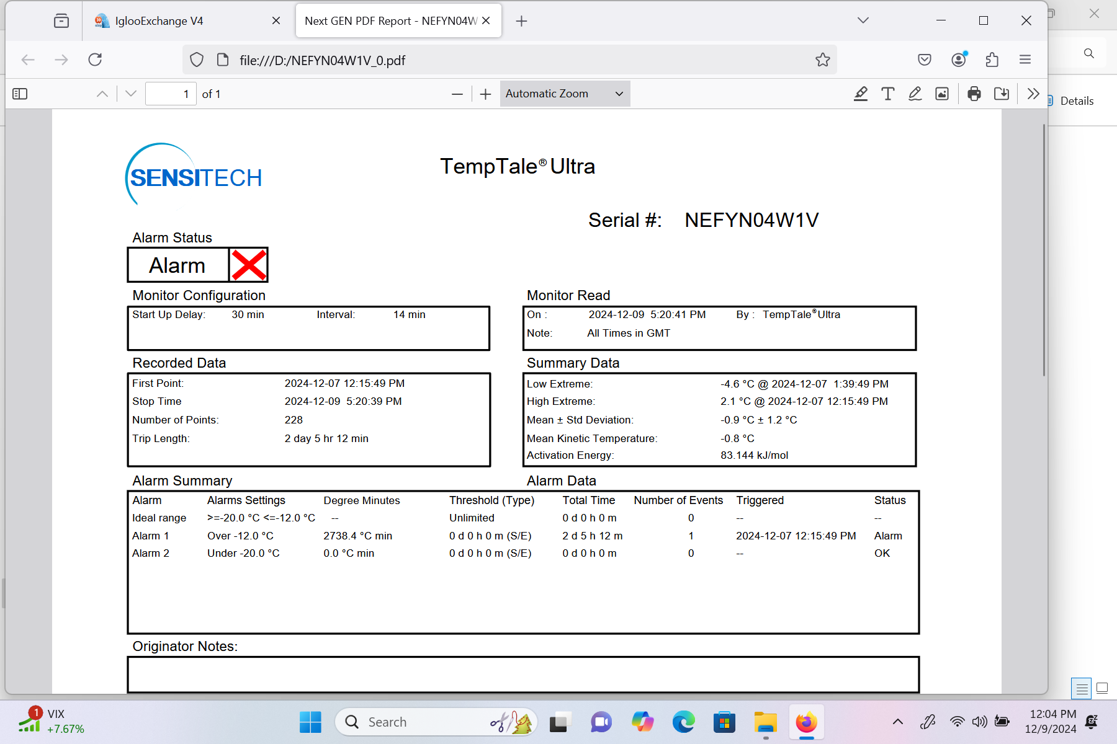Click search icon in background window

[1089, 53]
